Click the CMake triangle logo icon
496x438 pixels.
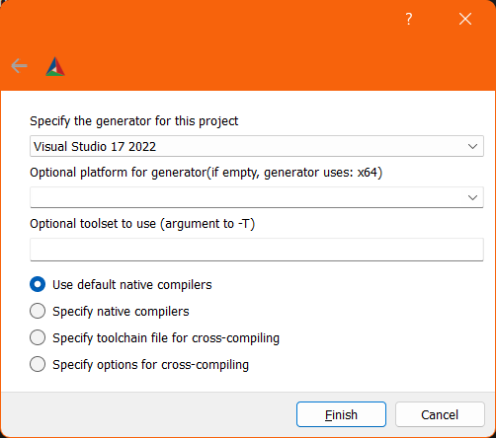pos(55,66)
